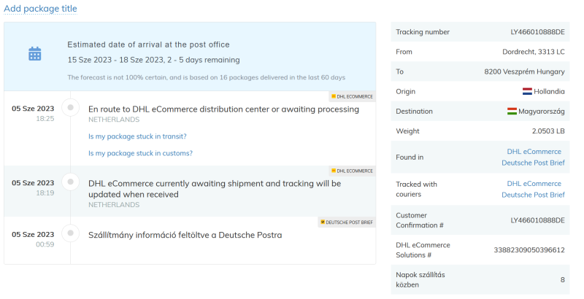Open Deutsche Post Brief under Tracked with couriers
Screen dimensions: 584x299
533,195
